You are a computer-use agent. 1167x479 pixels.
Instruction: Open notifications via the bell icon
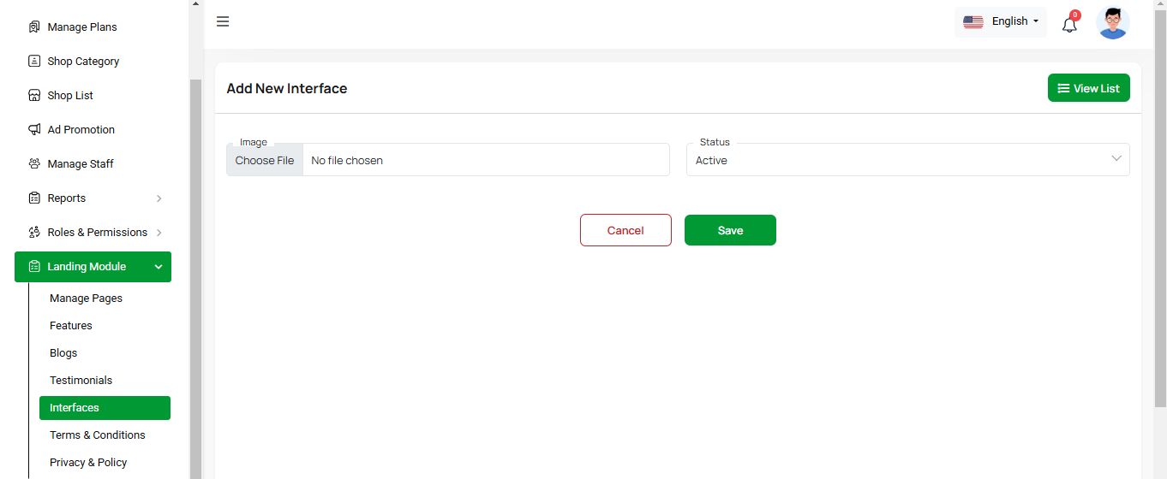[1069, 24]
